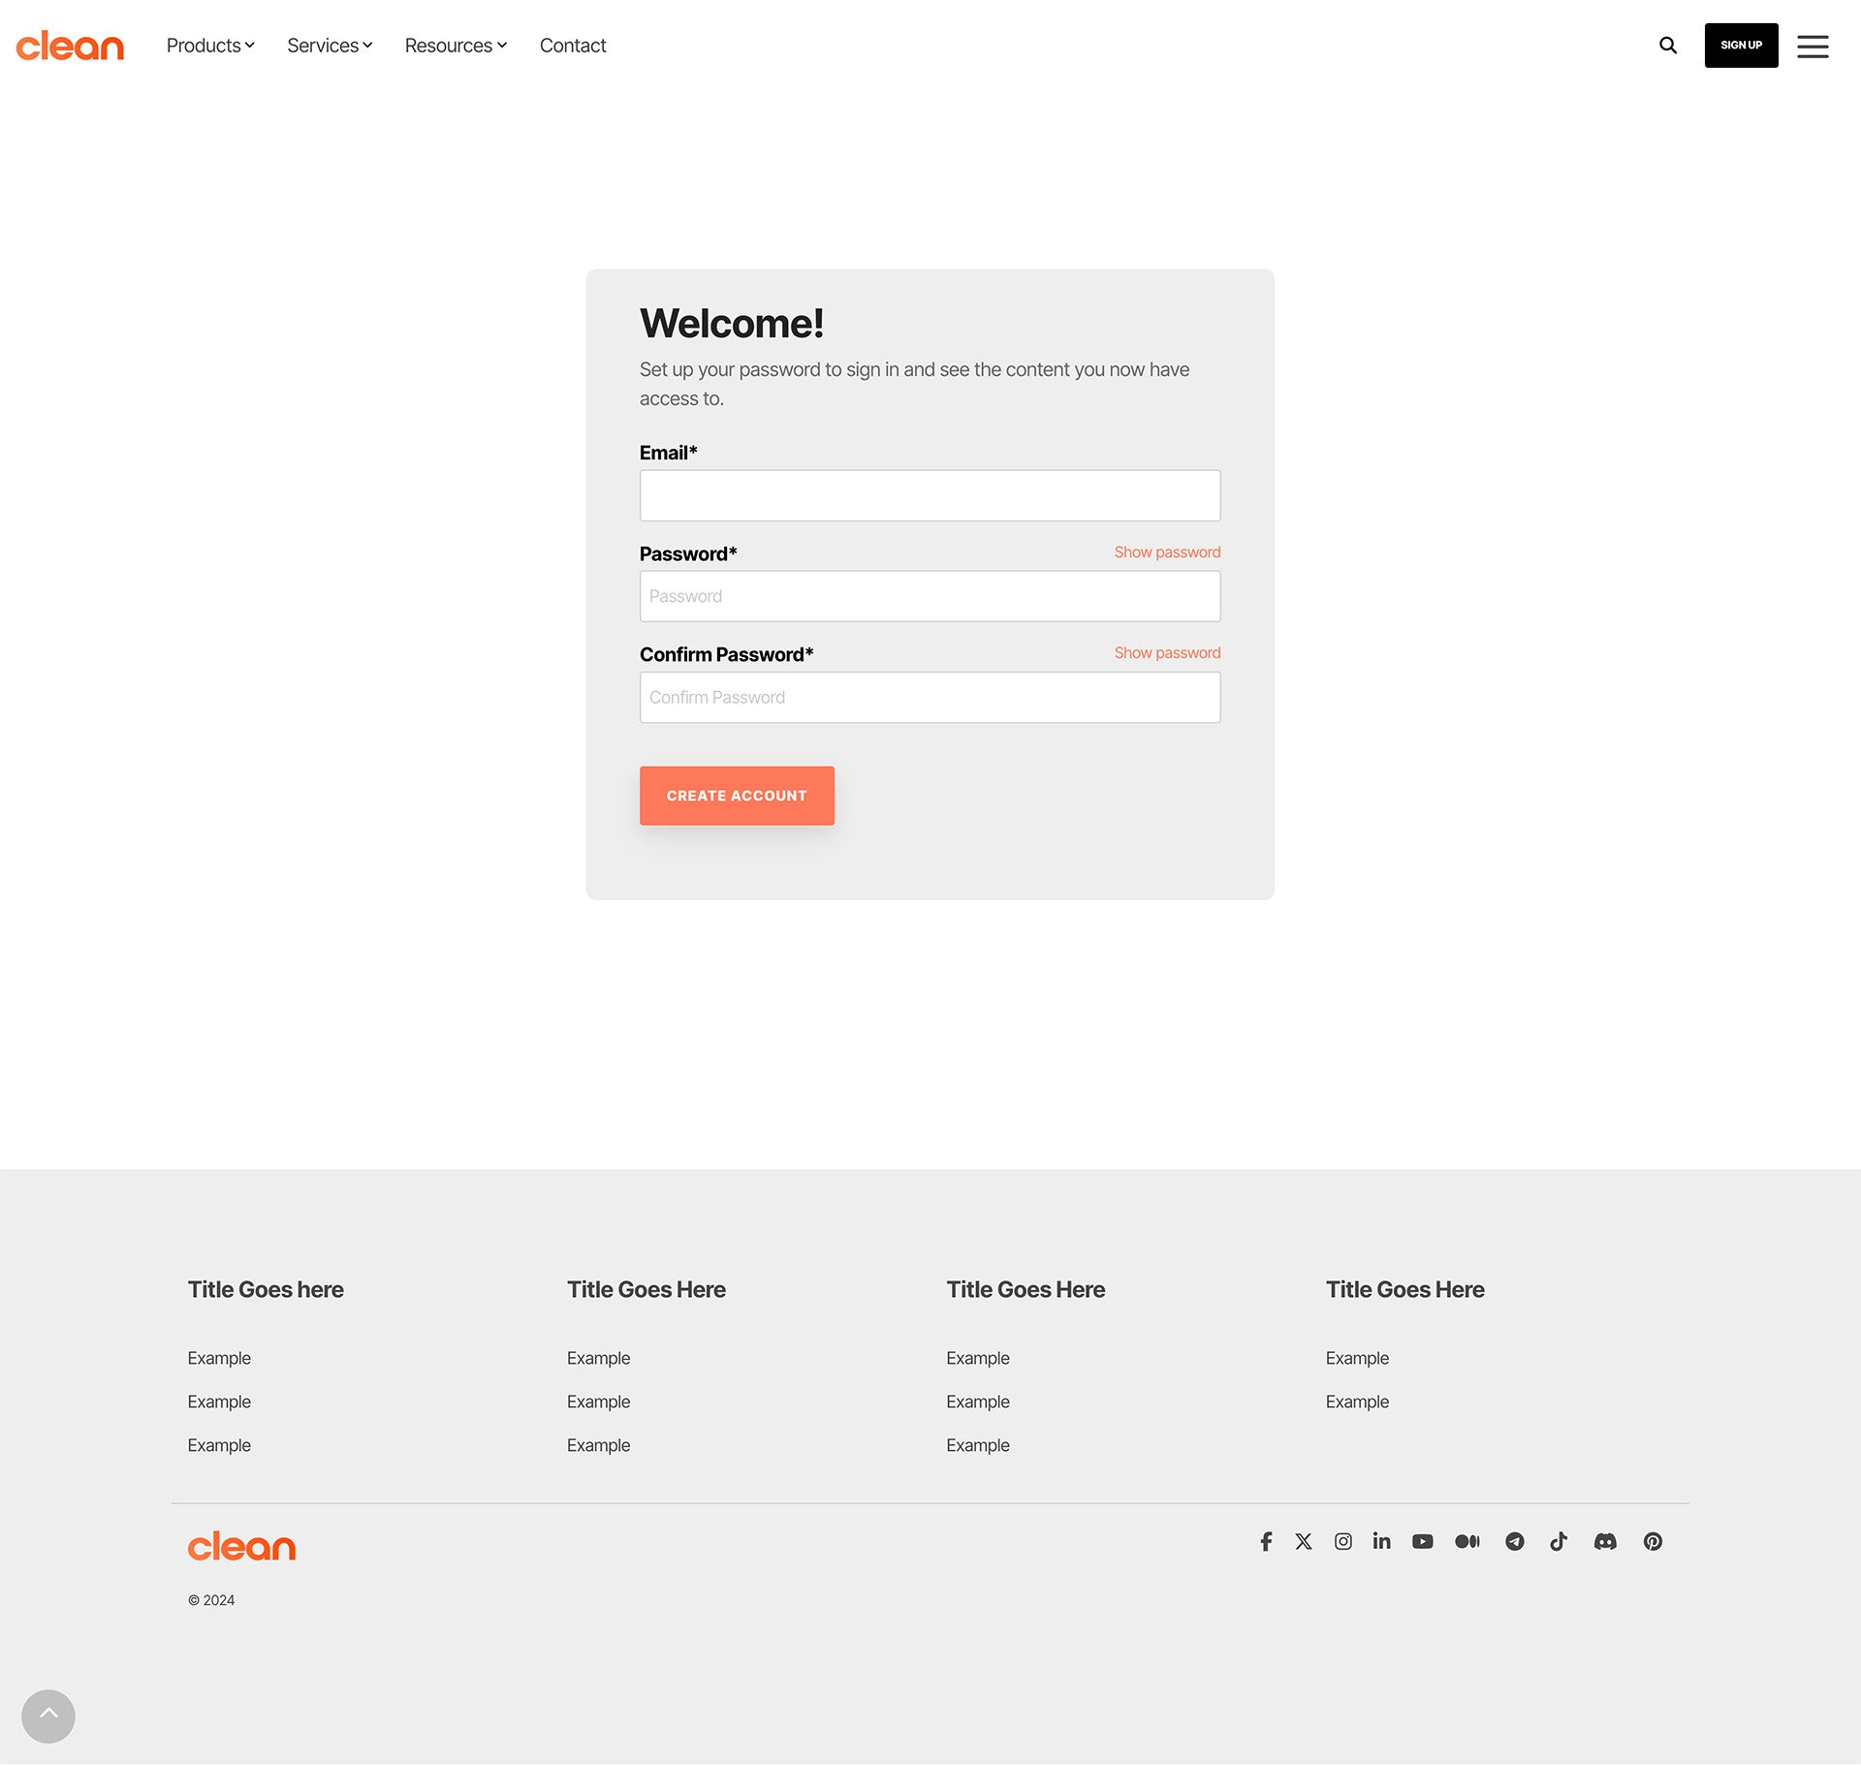The image size is (1861, 1765).
Task: Click the TikTok icon in footer
Action: coord(1560,1541)
